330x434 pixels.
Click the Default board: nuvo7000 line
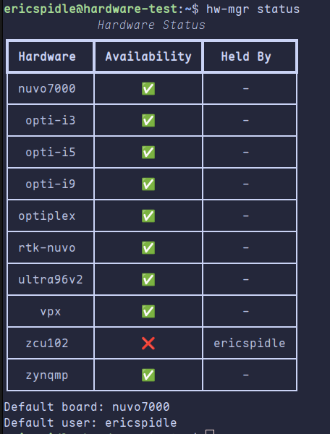tap(87, 407)
